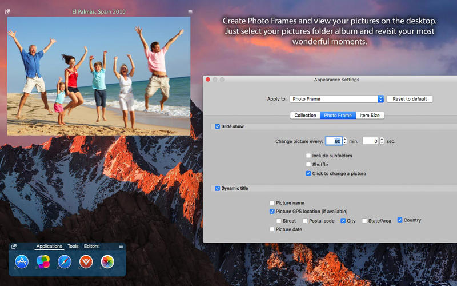Click the seconds stepper arrows
Image resolution: width=457 pixels, height=286 pixels.
click(x=382, y=141)
